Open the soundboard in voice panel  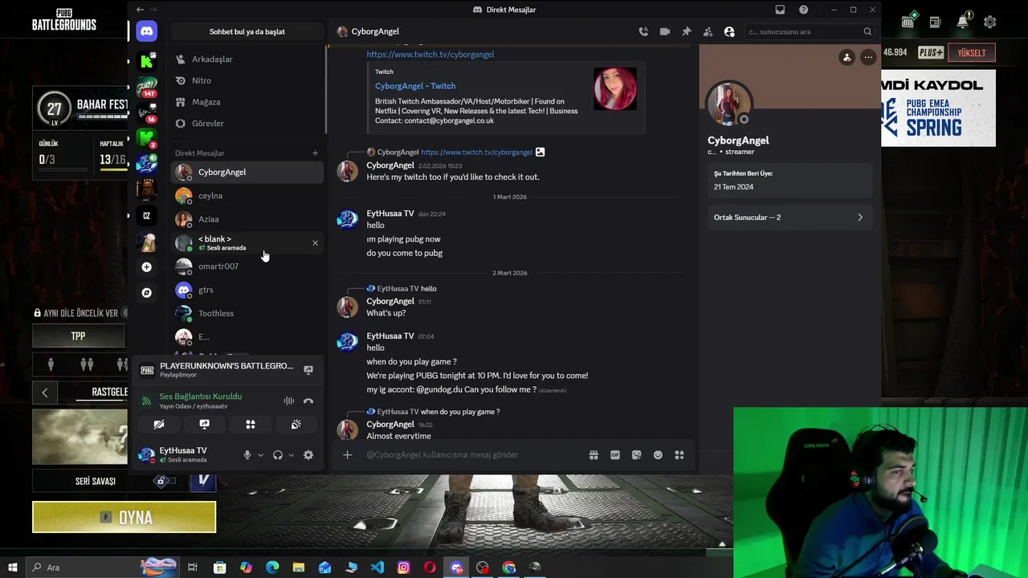tap(296, 425)
